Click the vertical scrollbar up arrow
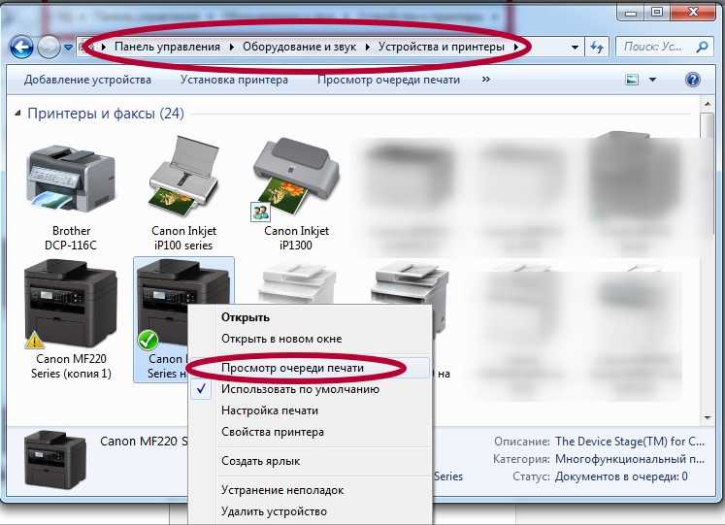Viewport: 725px width, 525px height. [707, 105]
